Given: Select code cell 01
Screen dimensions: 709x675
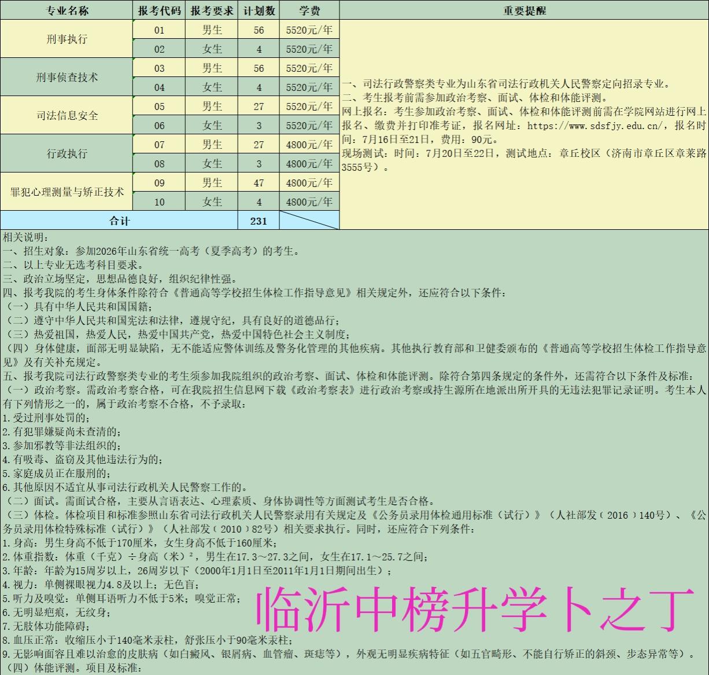Looking at the screenshot, I should click(160, 30).
